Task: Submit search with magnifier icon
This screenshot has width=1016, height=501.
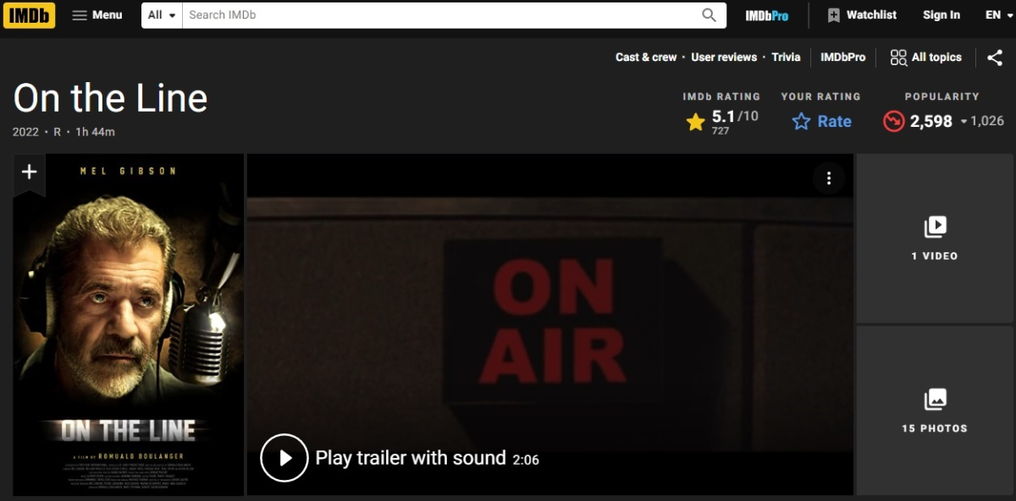Action: 710,15
